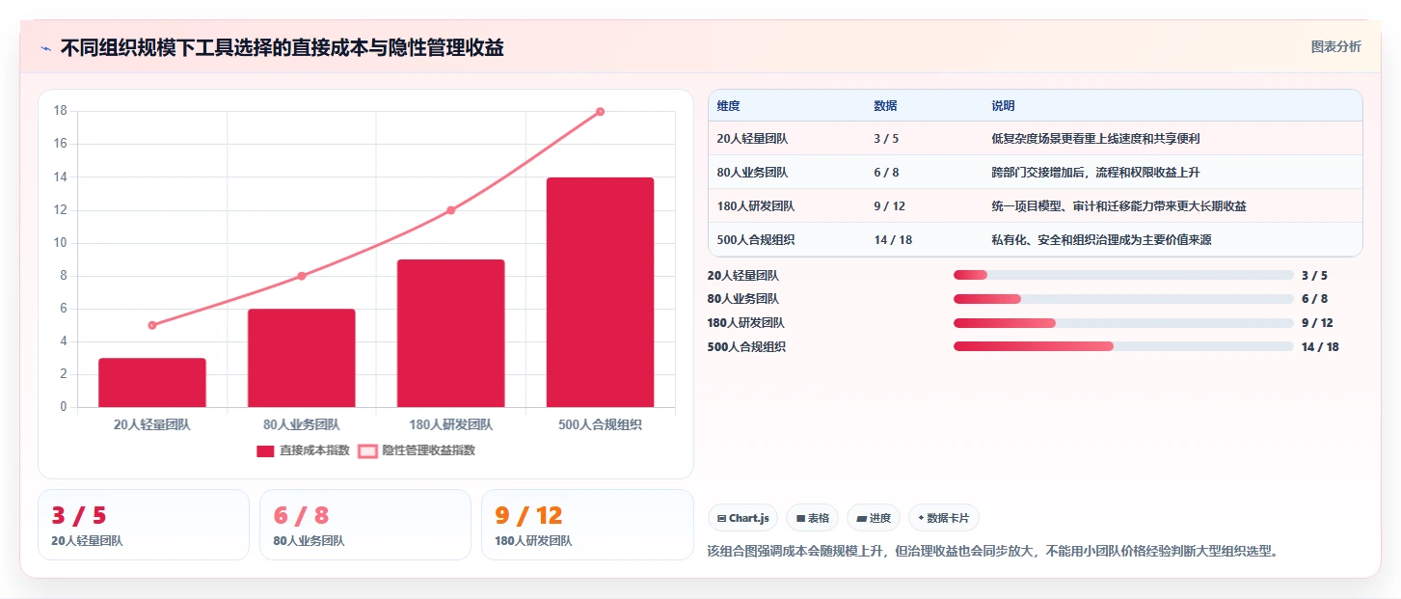Screen dimensions: 1401x599
Task: Click table cell 低复杂度场景 description
Action: tap(1095, 139)
